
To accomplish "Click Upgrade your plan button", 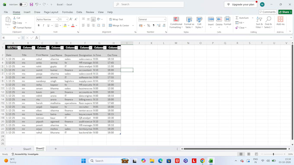I will tap(240, 4).
